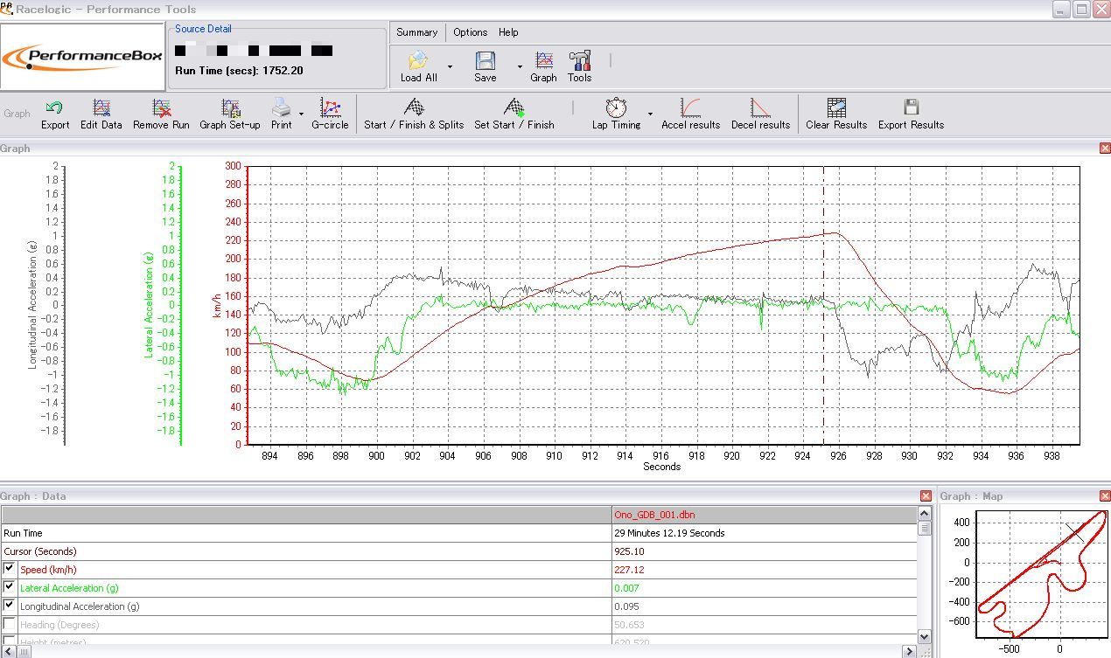Enable the Heading (Degrees) checkbox
The height and width of the screenshot is (658, 1111).
click(x=10, y=624)
